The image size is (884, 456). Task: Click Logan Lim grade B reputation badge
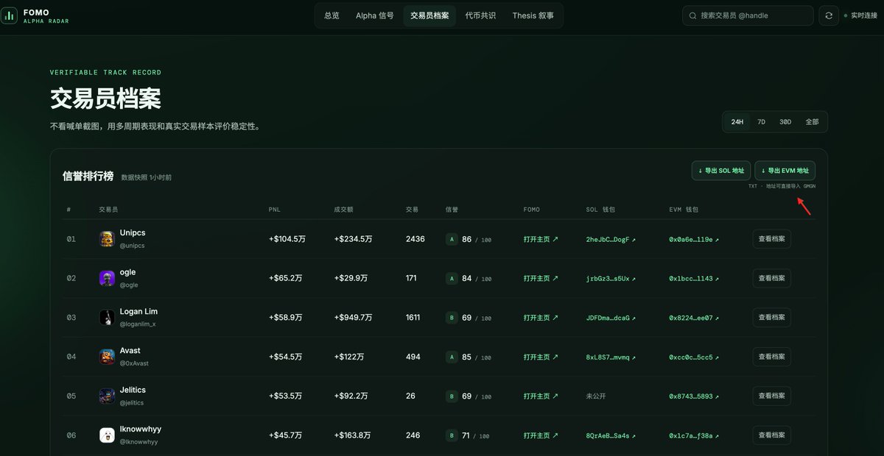click(451, 318)
